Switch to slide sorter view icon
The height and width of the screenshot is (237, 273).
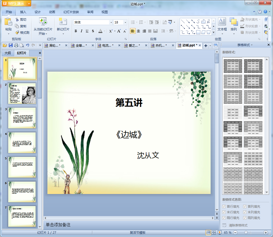click(x=214, y=233)
